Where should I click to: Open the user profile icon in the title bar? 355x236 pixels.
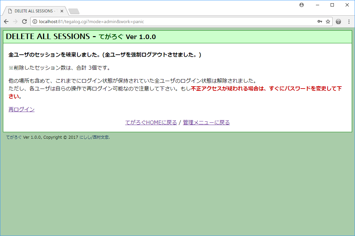(301, 5)
